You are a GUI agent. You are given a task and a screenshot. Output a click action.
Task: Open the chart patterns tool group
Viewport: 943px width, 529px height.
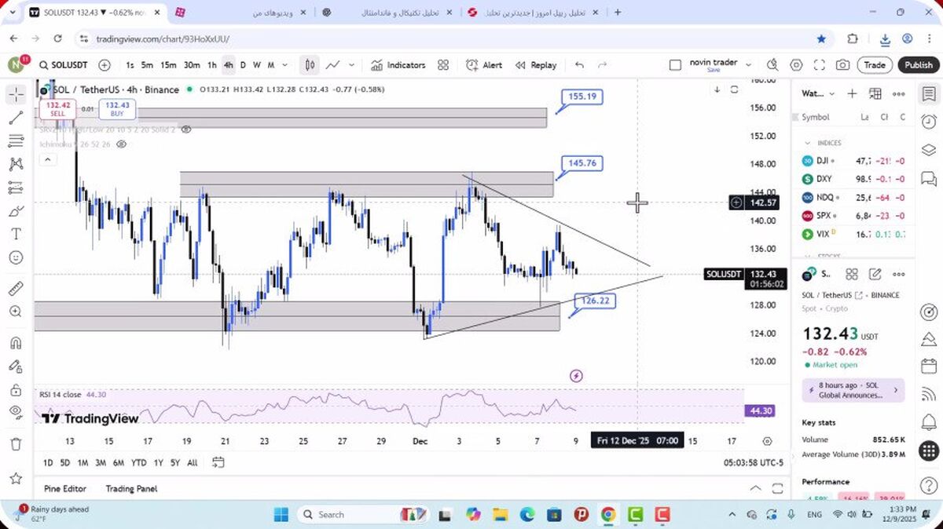[x=16, y=165]
